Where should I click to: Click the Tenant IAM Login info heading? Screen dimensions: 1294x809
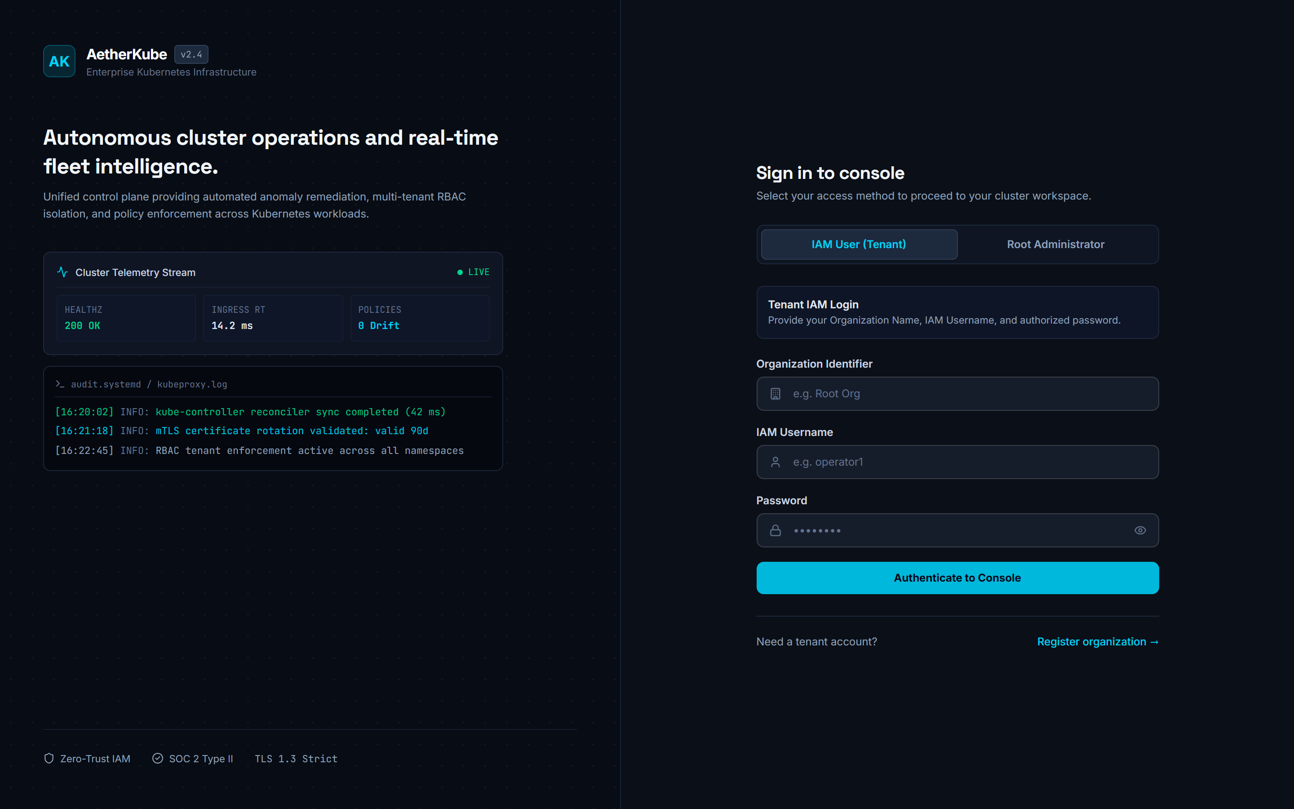tap(813, 304)
